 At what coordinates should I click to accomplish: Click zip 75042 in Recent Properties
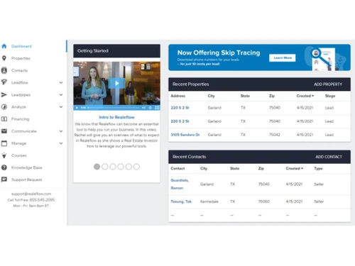[x=275, y=135]
